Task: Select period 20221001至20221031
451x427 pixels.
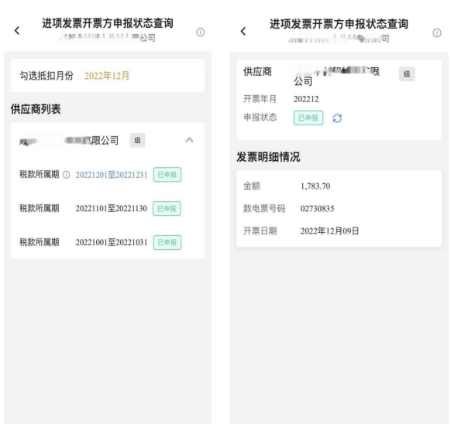Action: 112,242
